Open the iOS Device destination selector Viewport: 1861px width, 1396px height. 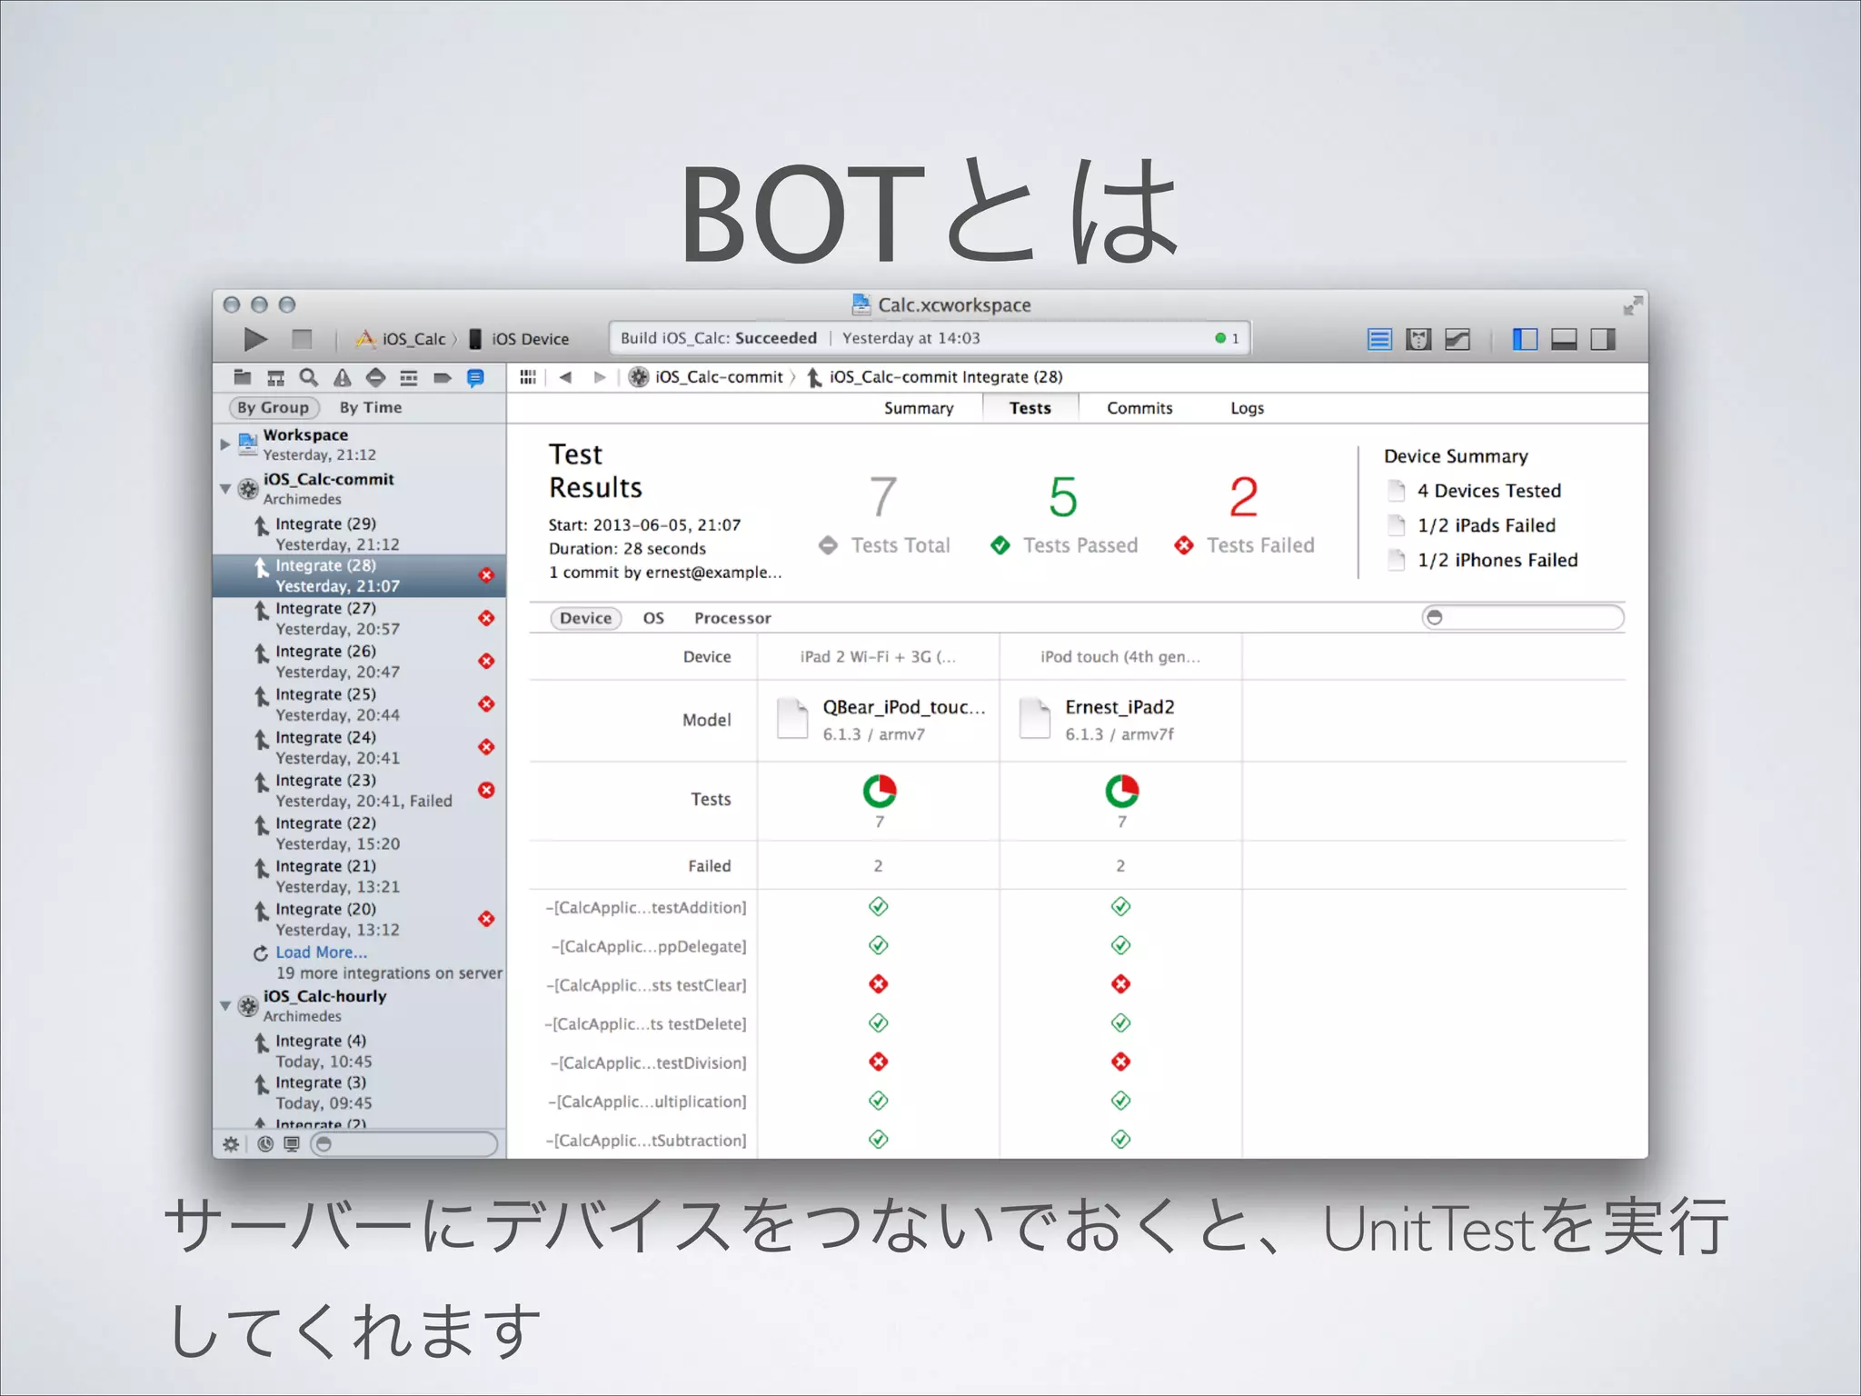[x=519, y=339]
